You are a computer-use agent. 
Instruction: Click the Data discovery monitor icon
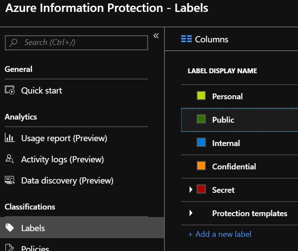(10, 180)
